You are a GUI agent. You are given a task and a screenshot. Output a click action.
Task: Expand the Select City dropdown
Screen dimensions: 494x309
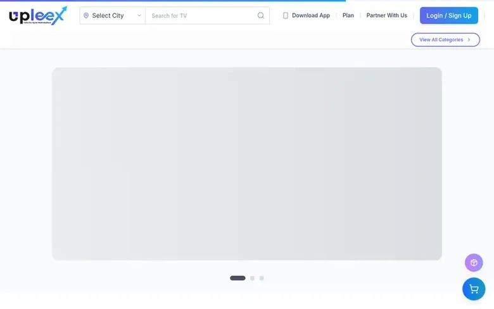point(112,15)
